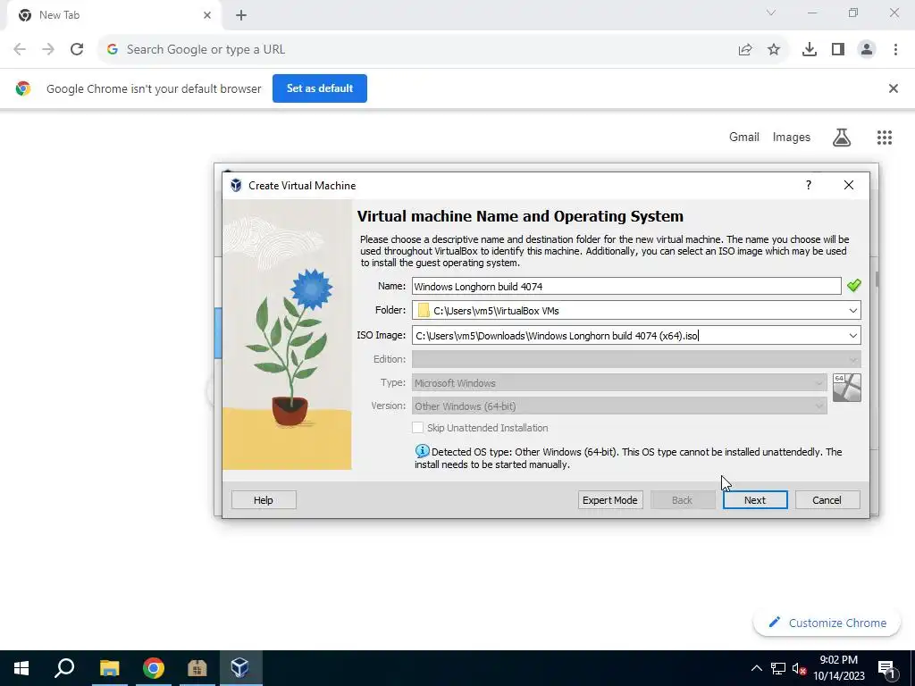The image size is (915, 686).
Task: Open Google apps grid
Action: coord(884,137)
